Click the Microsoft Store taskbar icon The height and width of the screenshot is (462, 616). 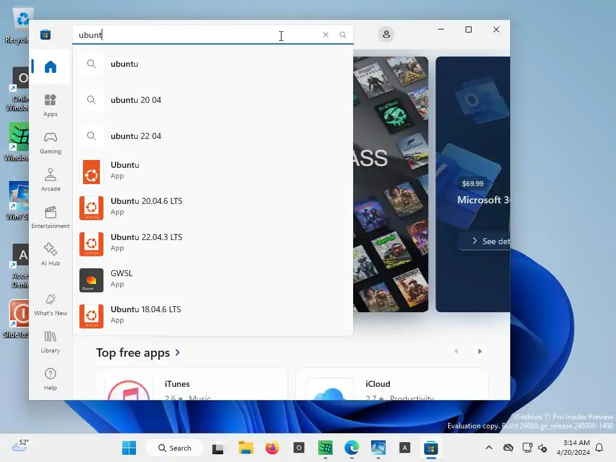click(431, 448)
